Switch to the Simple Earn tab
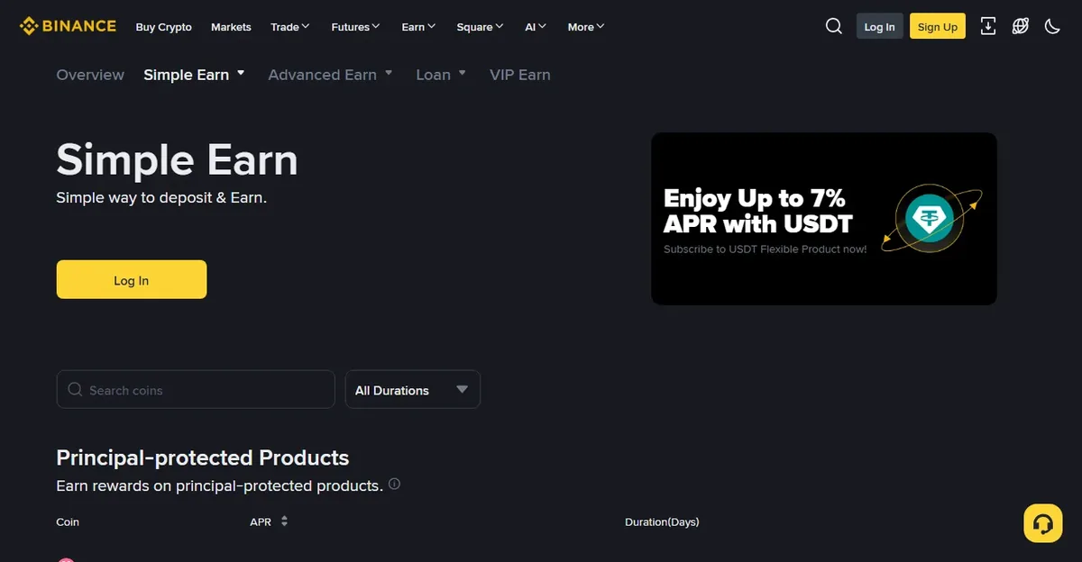1082x562 pixels. point(186,75)
